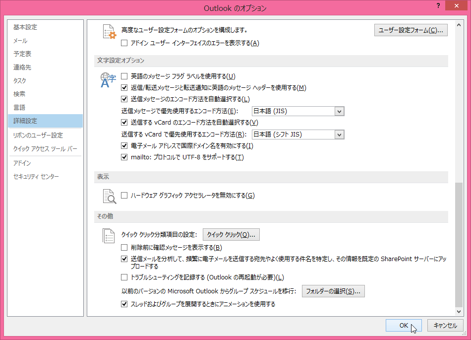Click クイック クリック(Q)... button
The height and width of the screenshot is (340, 471).
[231, 234]
